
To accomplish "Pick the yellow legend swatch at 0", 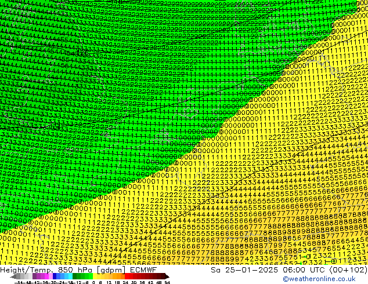I will point(95,276).
